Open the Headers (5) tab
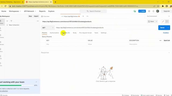 click(66, 33)
